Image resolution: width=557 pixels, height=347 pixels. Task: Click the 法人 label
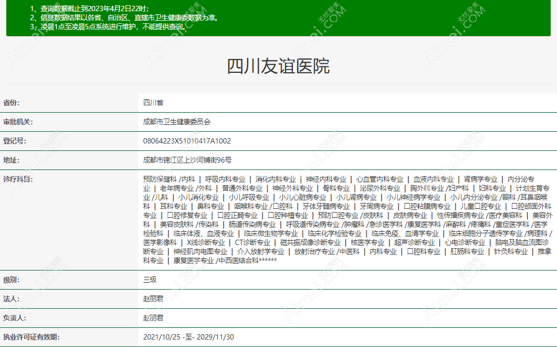click(11, 299)
